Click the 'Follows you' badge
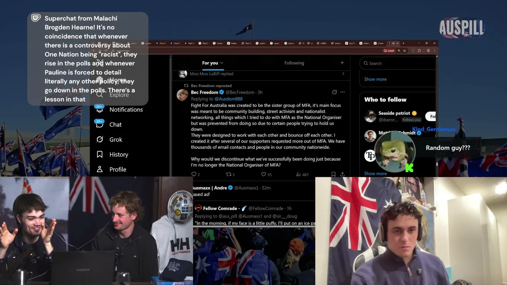 [411, 120]
